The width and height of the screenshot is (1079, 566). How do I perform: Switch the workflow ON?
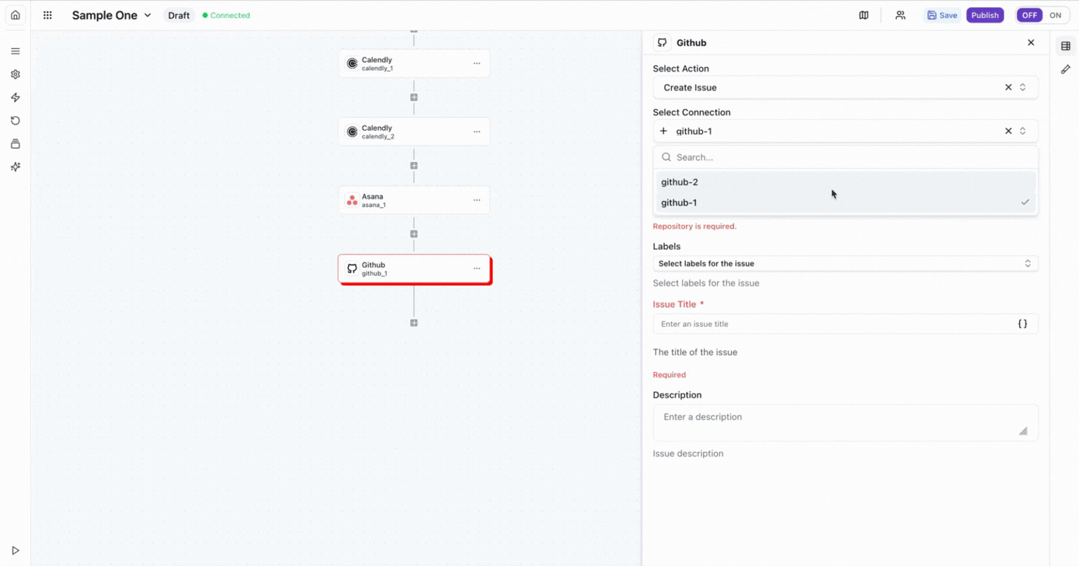[1055, 15]
